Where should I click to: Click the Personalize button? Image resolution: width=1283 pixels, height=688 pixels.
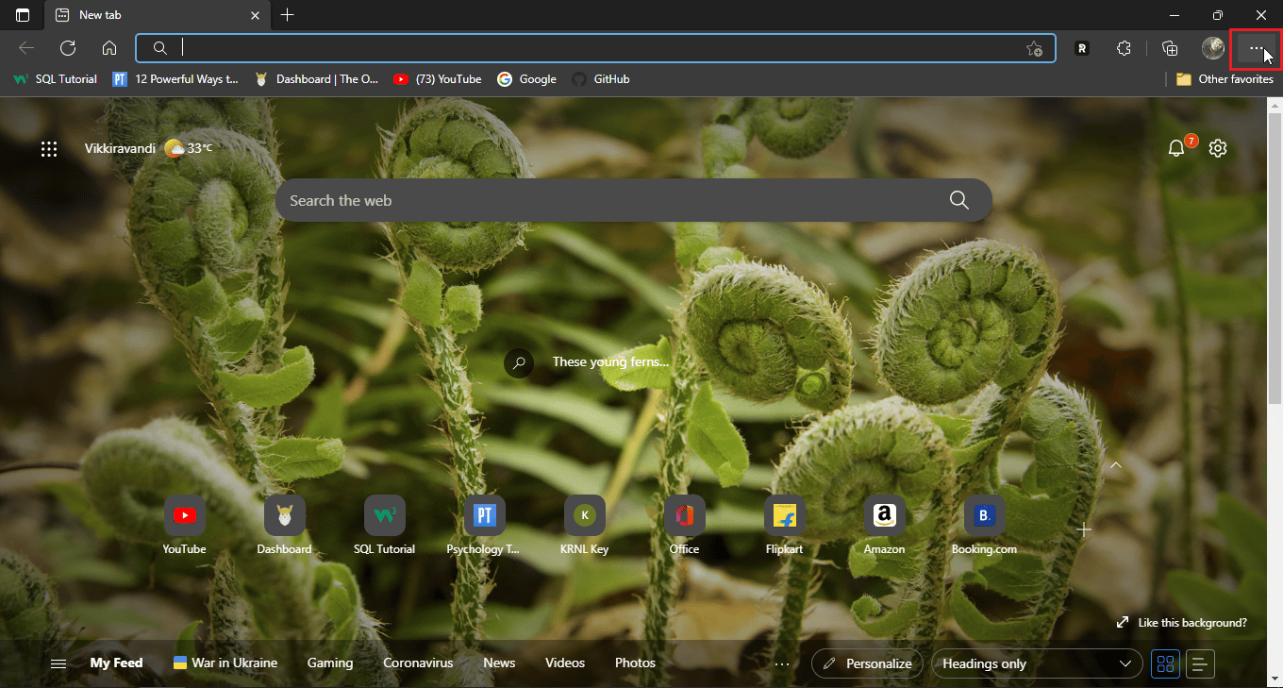click(867, 663)
